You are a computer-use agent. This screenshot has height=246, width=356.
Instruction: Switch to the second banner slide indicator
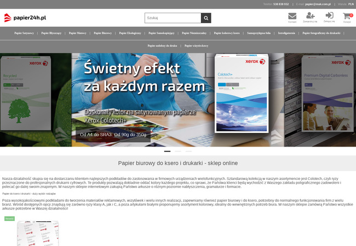click(178, 151)
